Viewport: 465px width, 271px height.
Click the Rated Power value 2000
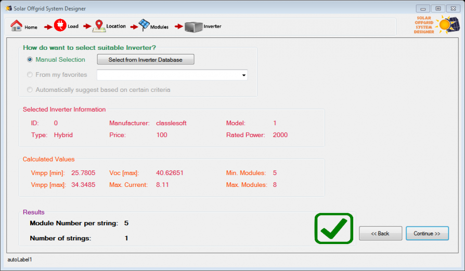(x=280, y=135)
